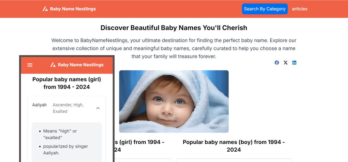The width and height of the screenshot is (348, 162).
Task: Go to the articles page
Action: [x=300, y=9]
